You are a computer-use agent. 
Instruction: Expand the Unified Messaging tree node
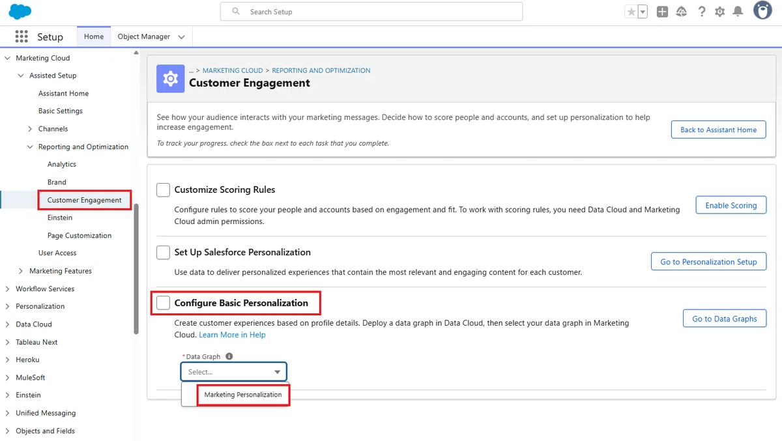[7, 413]
